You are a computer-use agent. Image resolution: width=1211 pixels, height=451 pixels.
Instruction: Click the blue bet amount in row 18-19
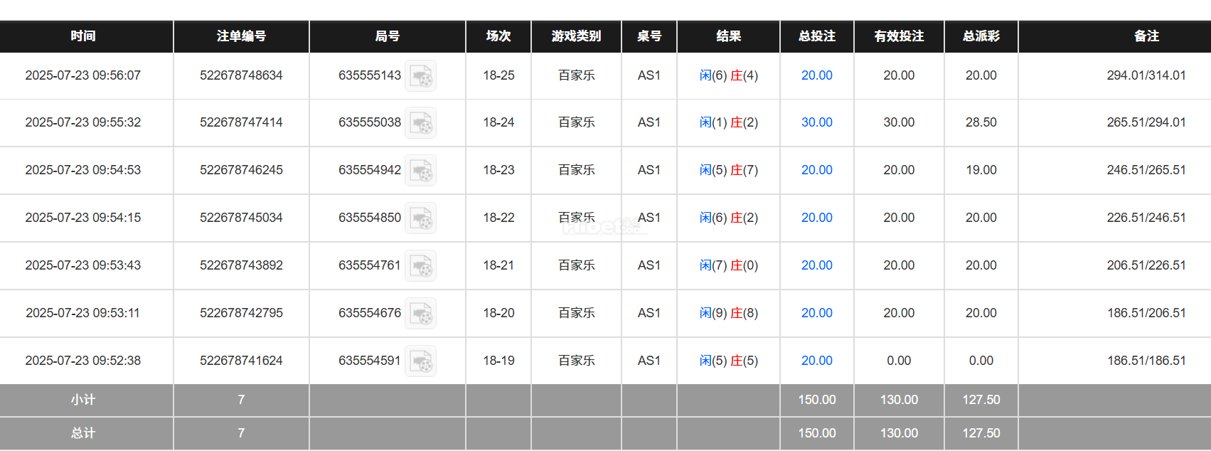816,361
